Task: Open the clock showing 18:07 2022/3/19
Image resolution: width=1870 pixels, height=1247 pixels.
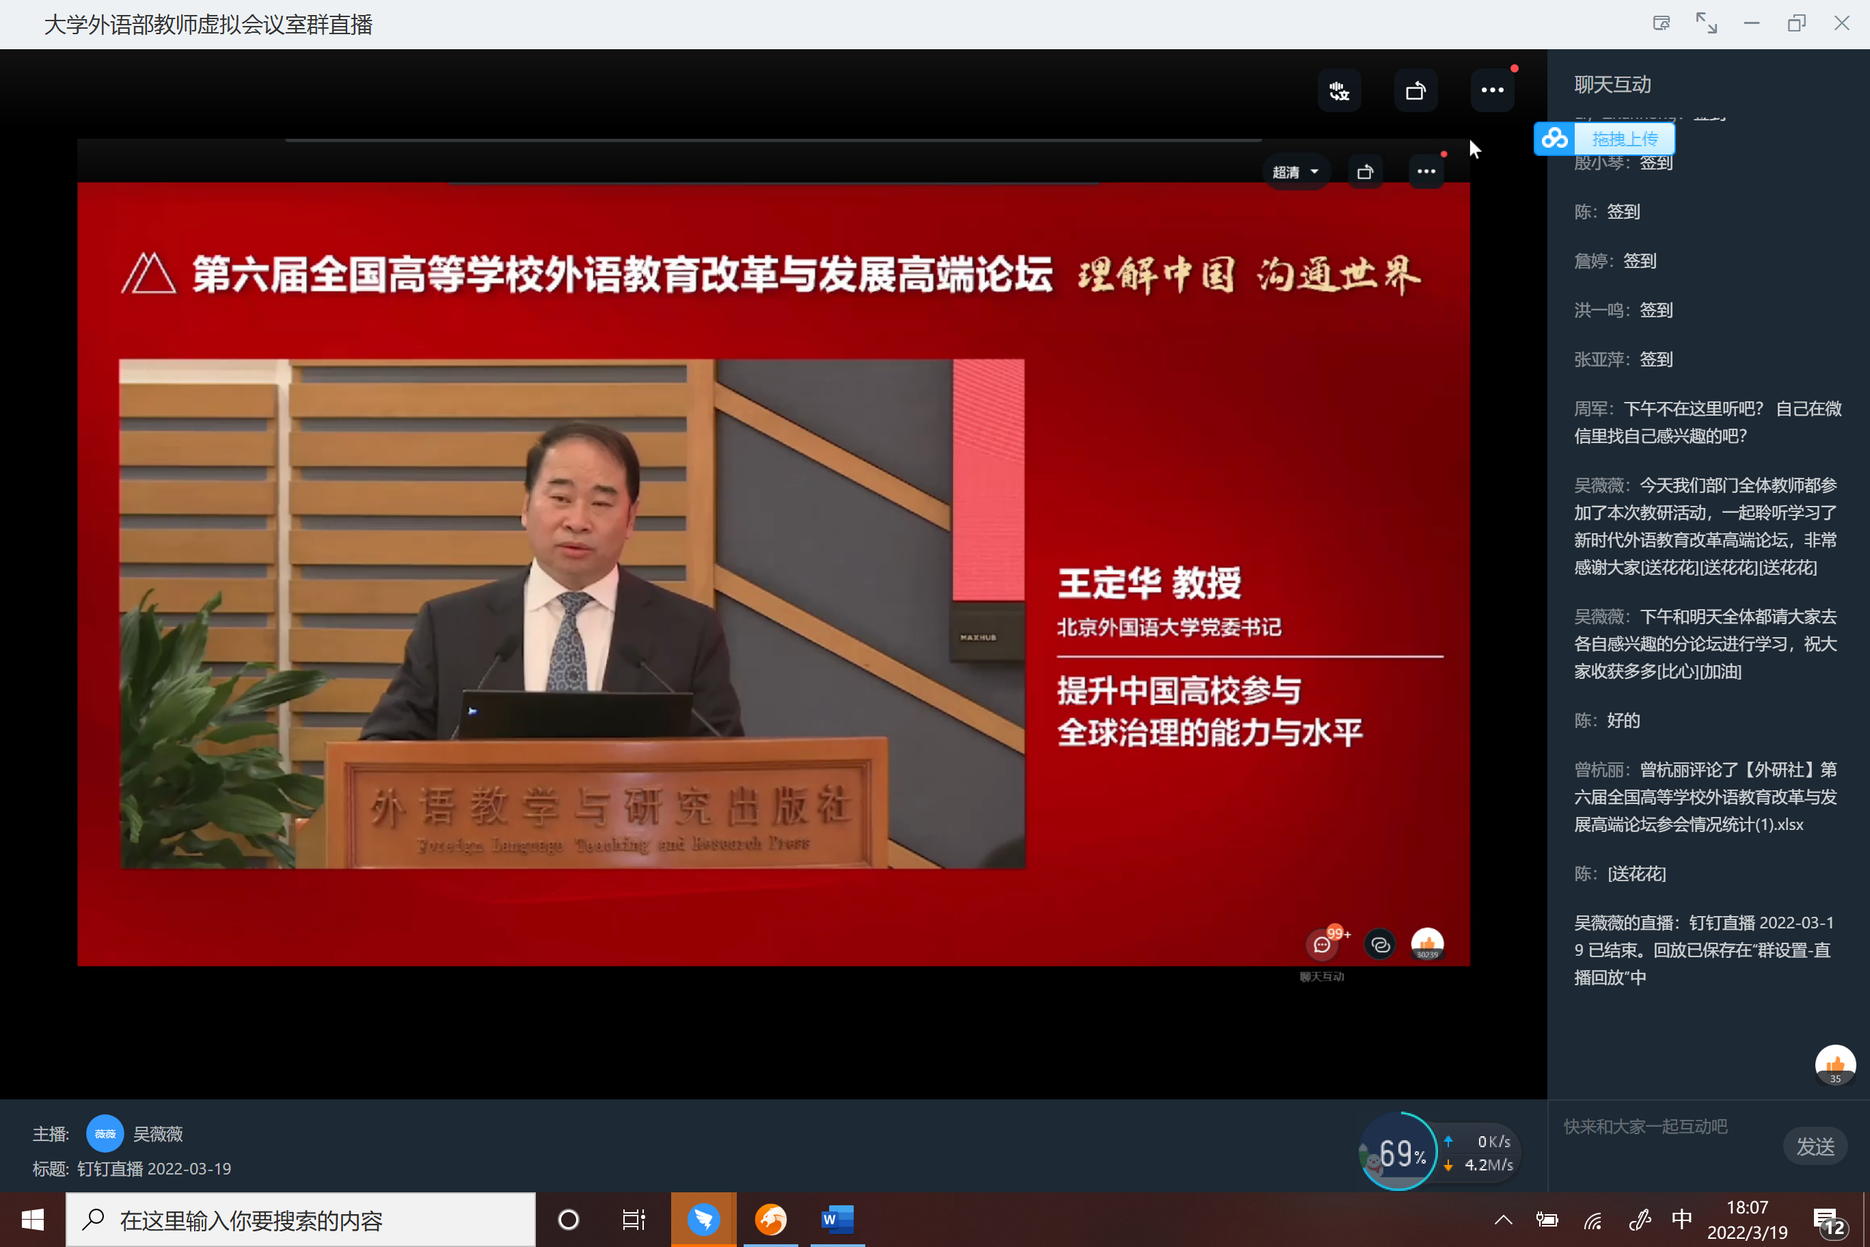Action: [1748, 1220]
